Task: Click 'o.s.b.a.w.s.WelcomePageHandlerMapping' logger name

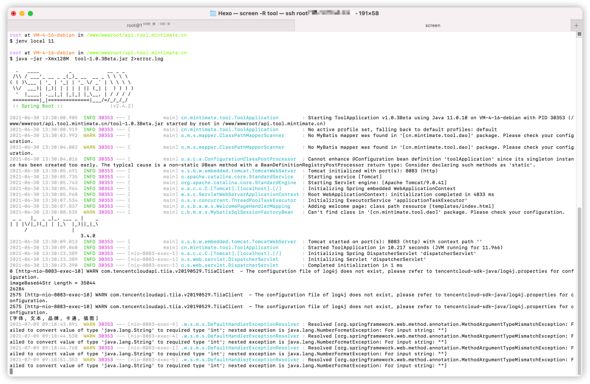Action: click(236, 206)
